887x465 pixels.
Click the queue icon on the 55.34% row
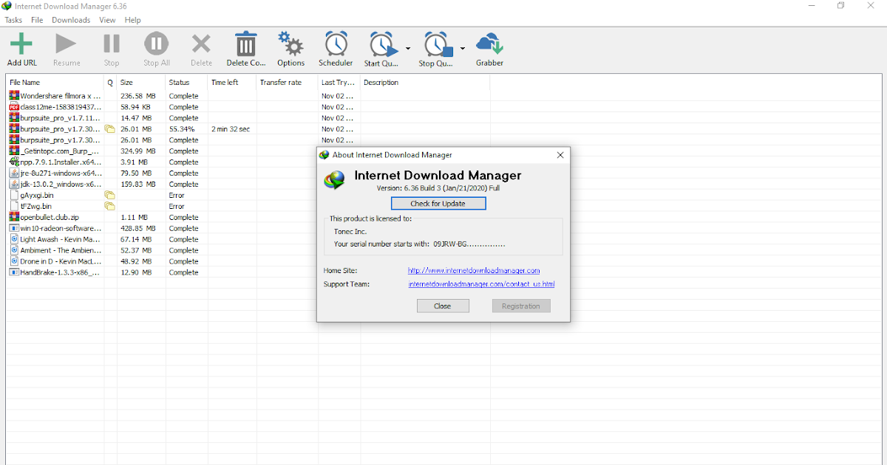click(x=110, y=129)
